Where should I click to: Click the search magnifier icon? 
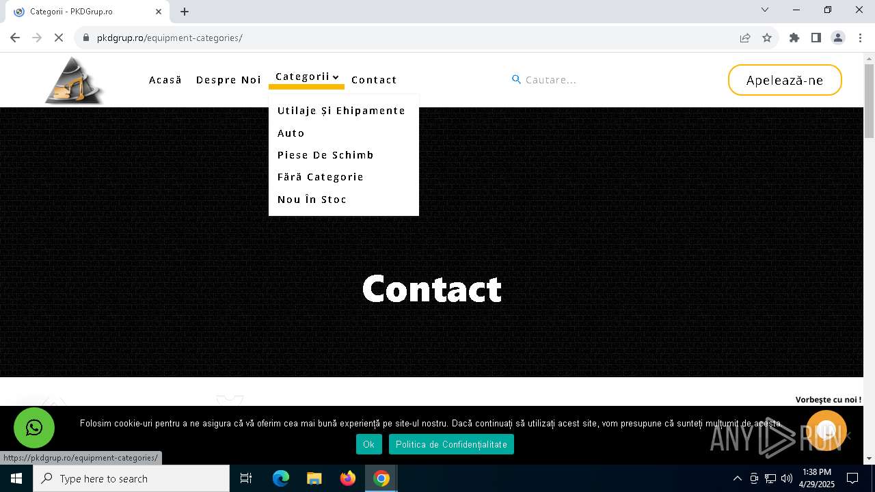coord(516,80)
